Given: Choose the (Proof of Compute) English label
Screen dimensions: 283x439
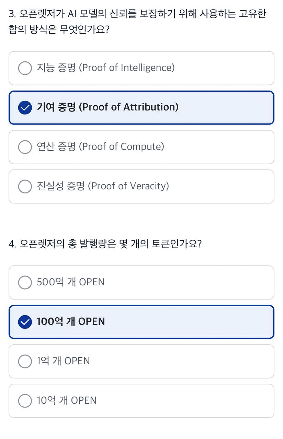Looking at the screenshot, I should click(x=122, y=147).
